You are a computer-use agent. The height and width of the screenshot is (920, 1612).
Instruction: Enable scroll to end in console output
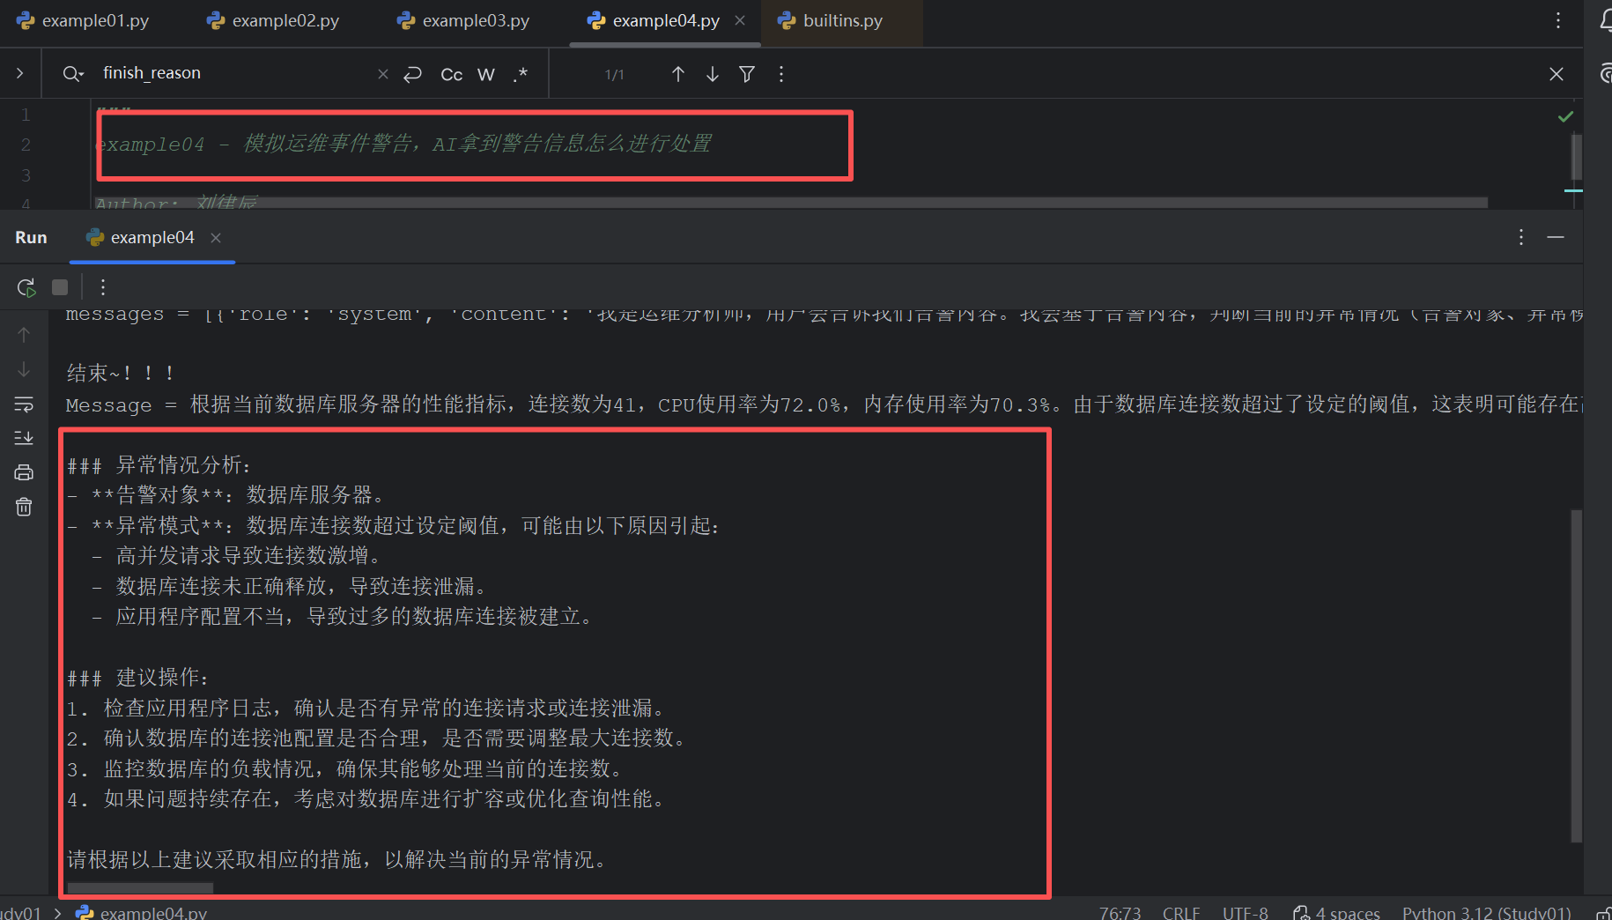[24, 437]
